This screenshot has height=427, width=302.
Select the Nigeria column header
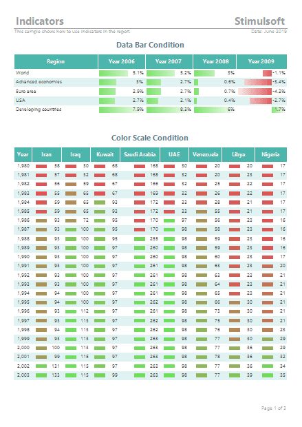click(x=271, y=154)
